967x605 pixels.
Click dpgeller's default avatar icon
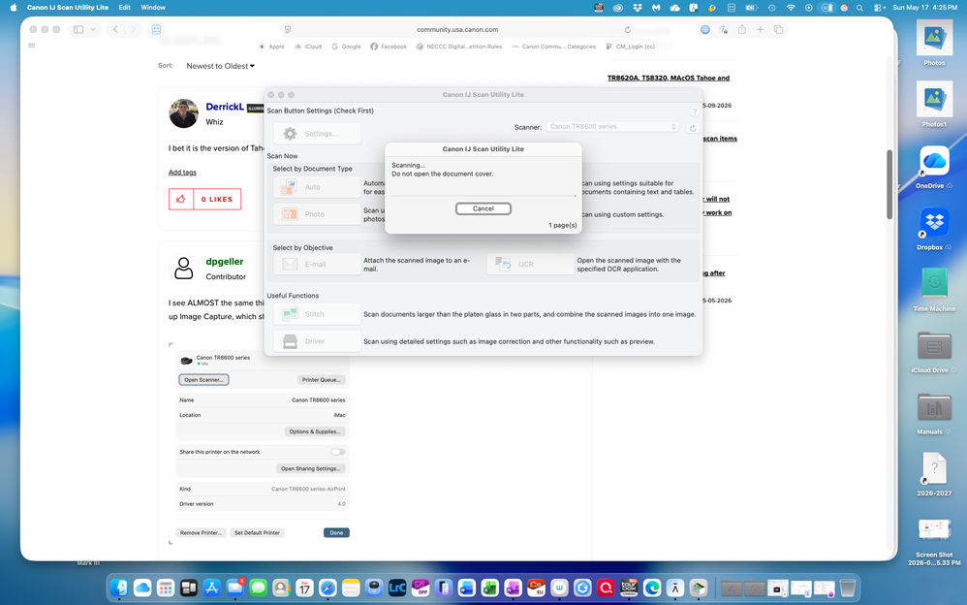click(x=184, y=269)
